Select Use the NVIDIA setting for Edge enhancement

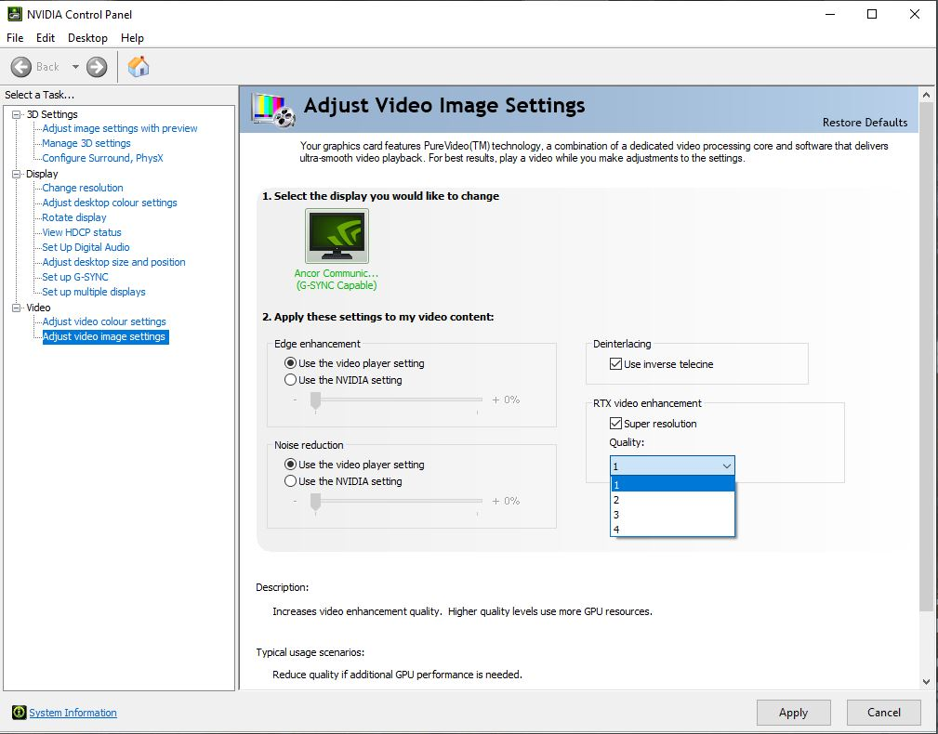pos(291,380)
